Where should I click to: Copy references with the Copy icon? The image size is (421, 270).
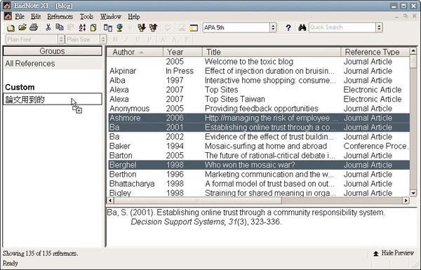(x=60, y=27)
